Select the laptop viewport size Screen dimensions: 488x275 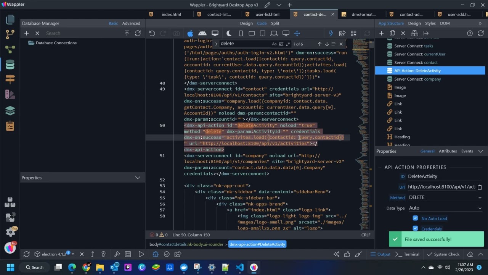click(x=274, y=34)
